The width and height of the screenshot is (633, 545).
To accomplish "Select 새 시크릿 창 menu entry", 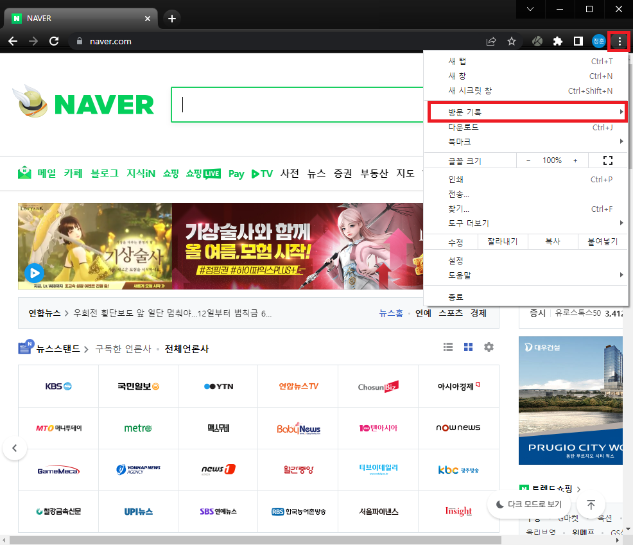I will 526,91.
